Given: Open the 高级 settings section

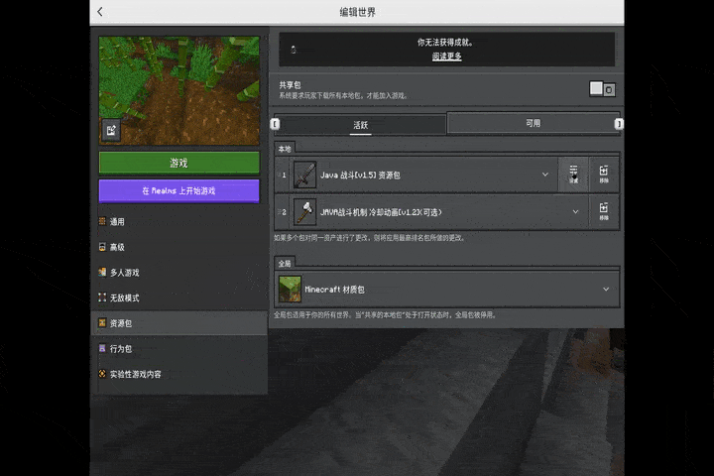Looking at the screenshot, I should coord(179,247).
